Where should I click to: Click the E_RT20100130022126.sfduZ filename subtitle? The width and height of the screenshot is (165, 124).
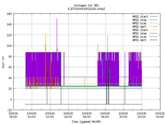(87, 9)
